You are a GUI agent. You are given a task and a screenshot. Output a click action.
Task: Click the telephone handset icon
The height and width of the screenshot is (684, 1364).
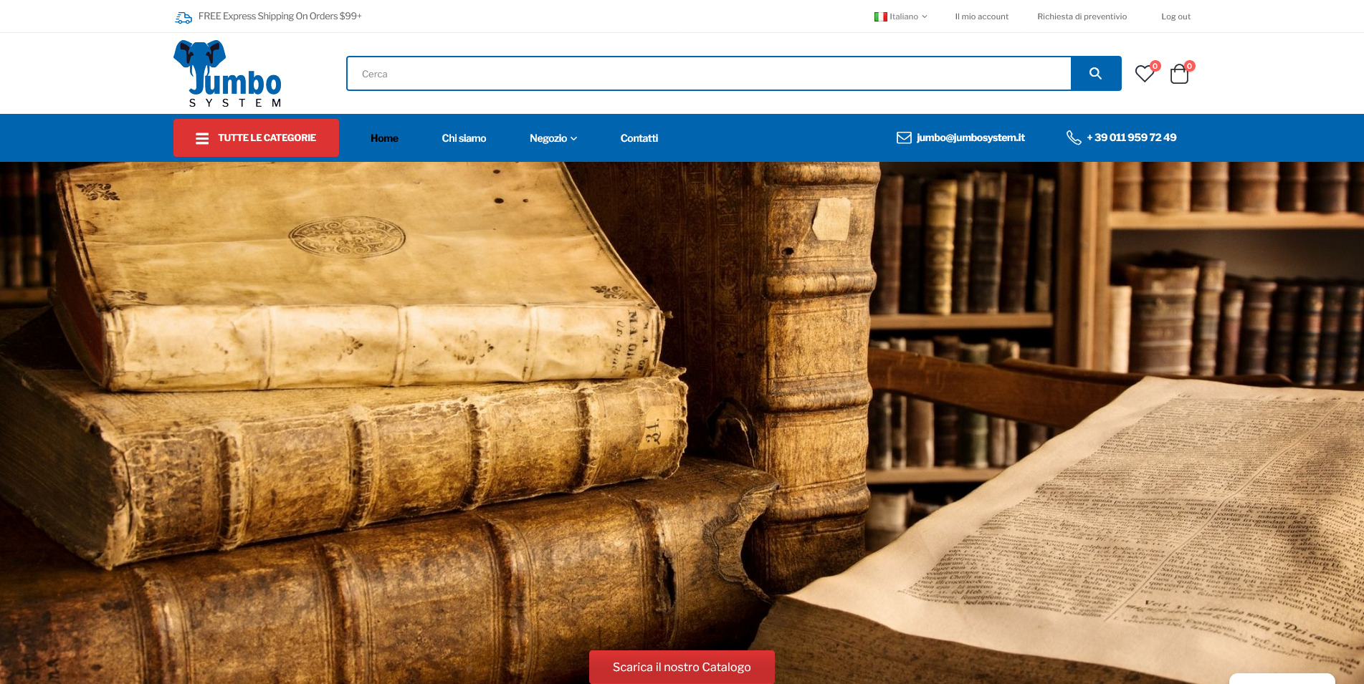pos(1074,138)
